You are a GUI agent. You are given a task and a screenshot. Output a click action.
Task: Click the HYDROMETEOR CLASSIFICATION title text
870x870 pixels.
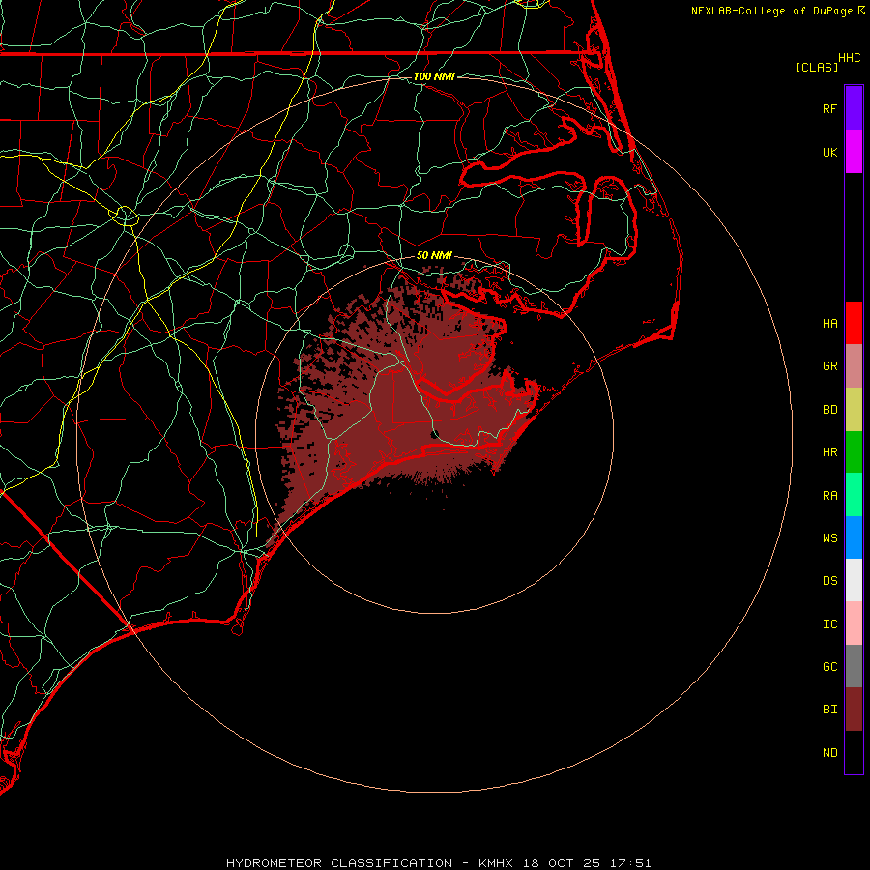339,863
